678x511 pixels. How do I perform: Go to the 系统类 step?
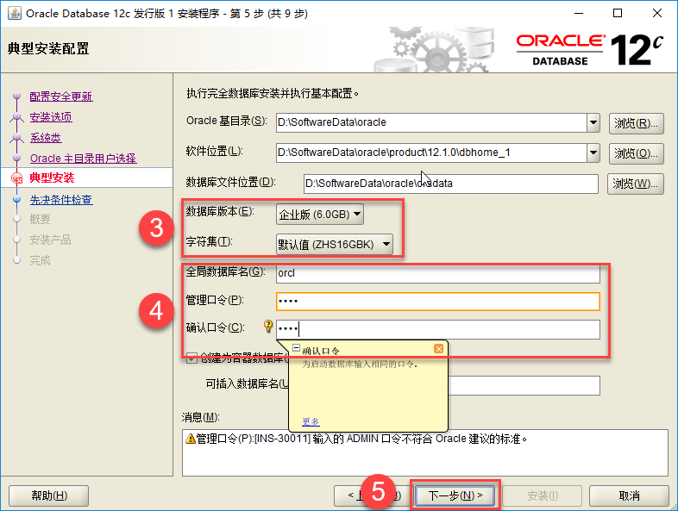click(46, 138)
